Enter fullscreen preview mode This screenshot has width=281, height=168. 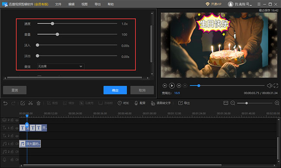click(276, 86)
